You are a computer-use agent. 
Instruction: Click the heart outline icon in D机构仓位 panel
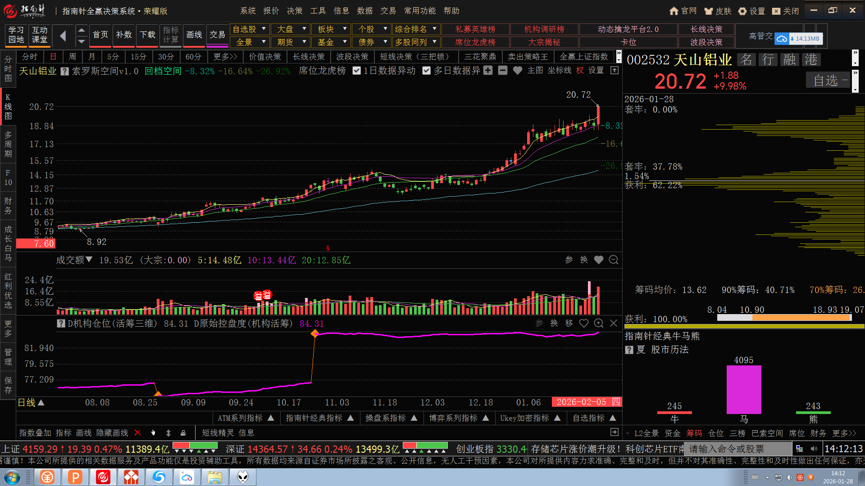584,323
